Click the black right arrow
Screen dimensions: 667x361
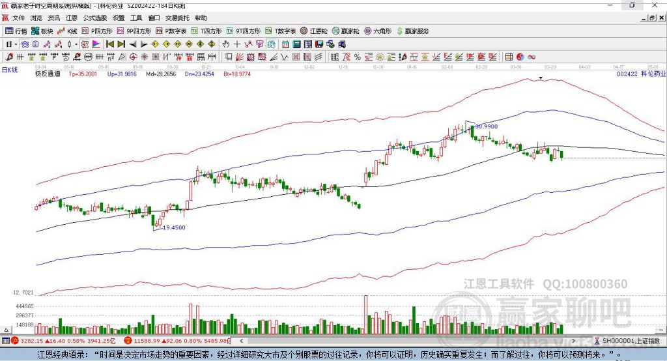tap(144, 44)
